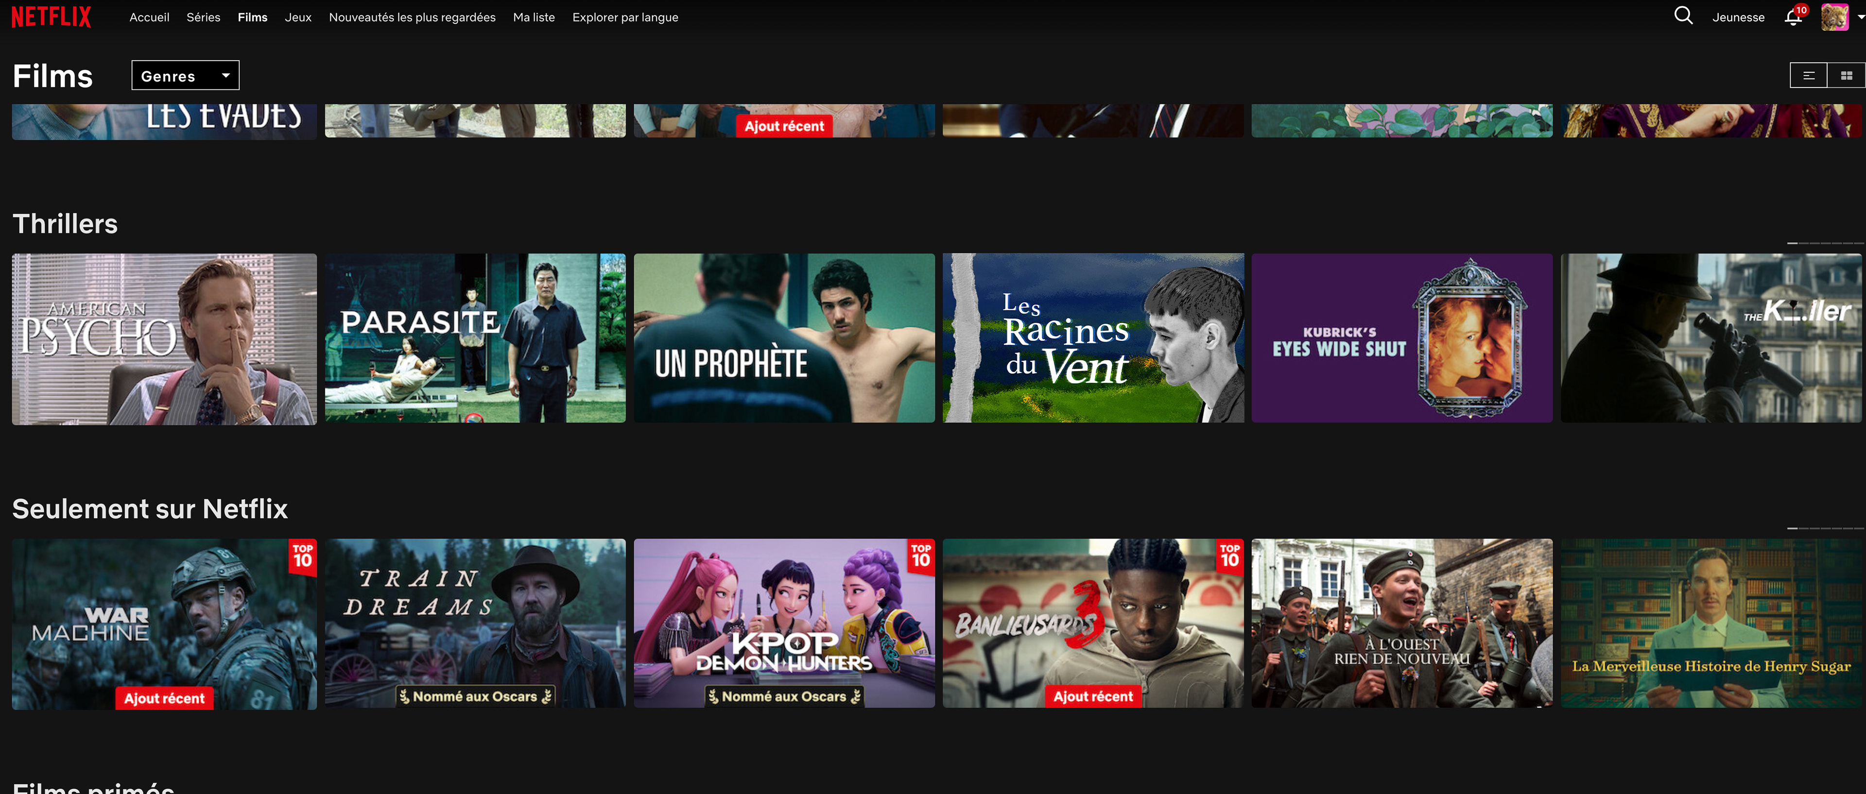Switch to grid view layout
1866x794 pixels.
1846,75
